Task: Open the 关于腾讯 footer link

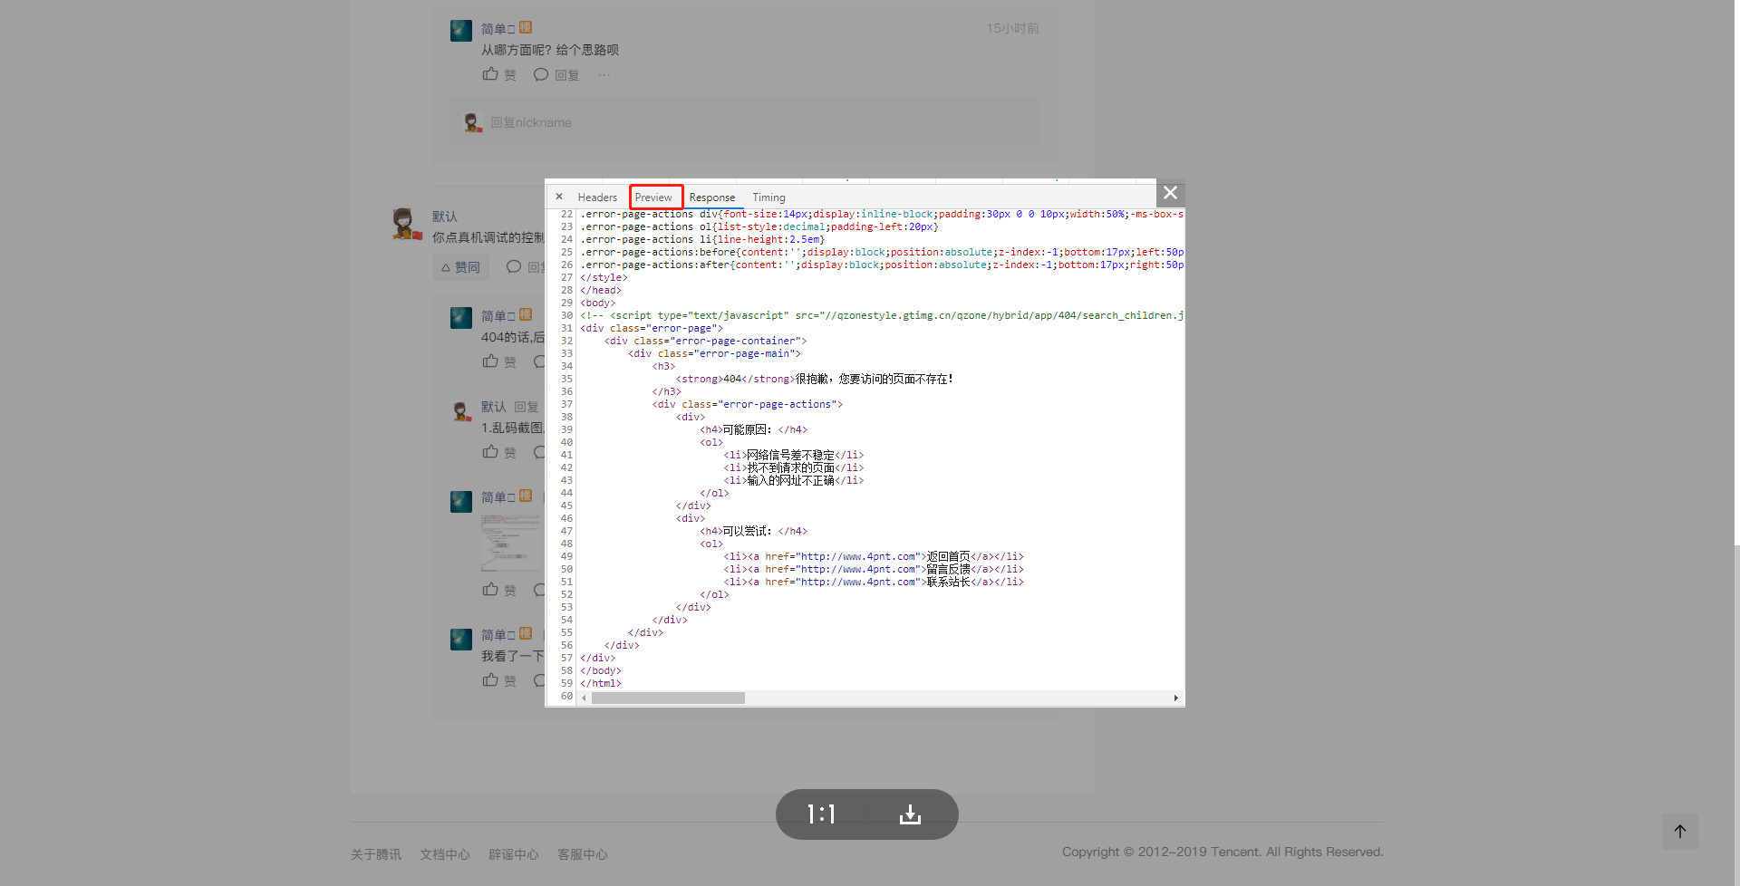Action: 376,854
